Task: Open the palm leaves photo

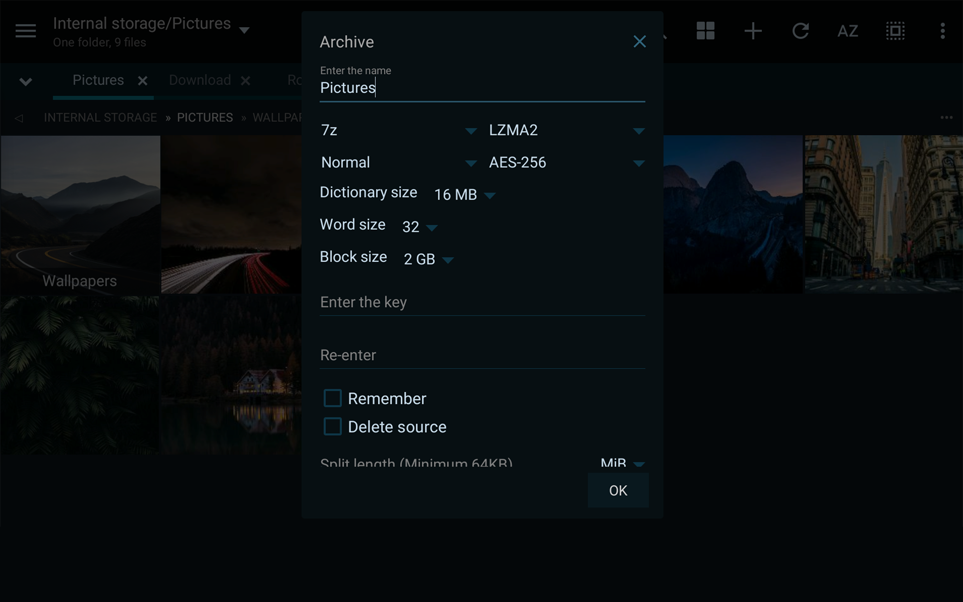Action: click(80, 375)
